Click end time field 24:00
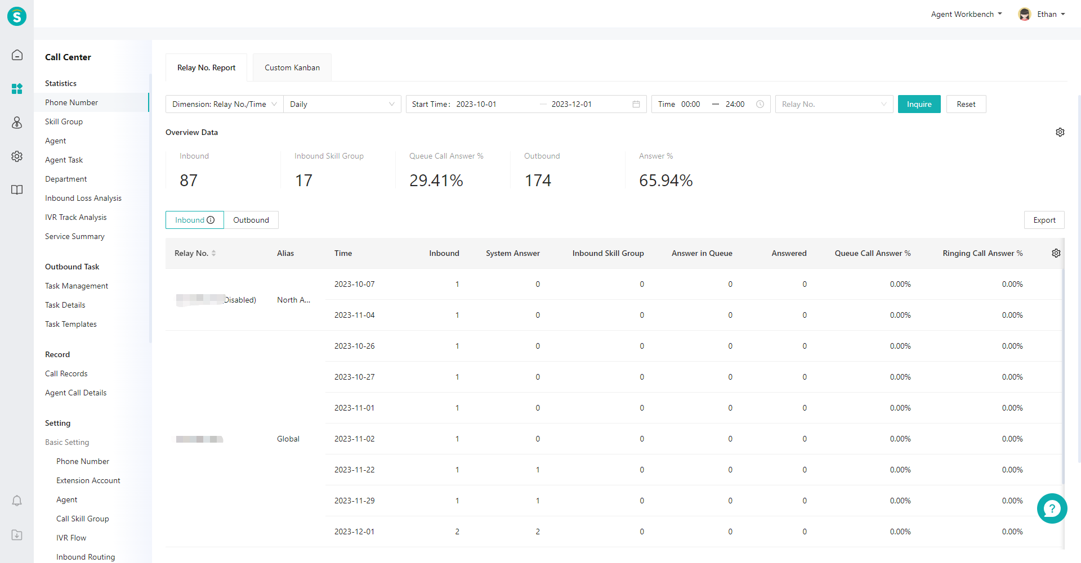 [x=735, y=104]
